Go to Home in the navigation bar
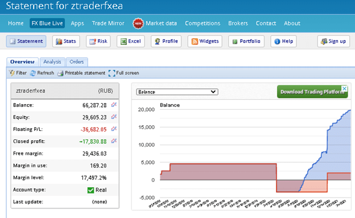 click(x=15, y=23)
